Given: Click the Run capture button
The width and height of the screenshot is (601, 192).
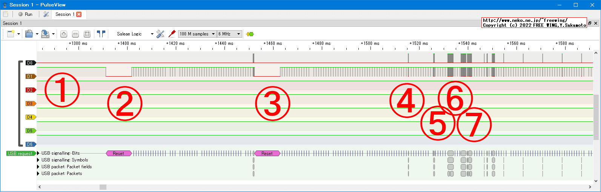Looking at the screenshot, I should [25, 14].
